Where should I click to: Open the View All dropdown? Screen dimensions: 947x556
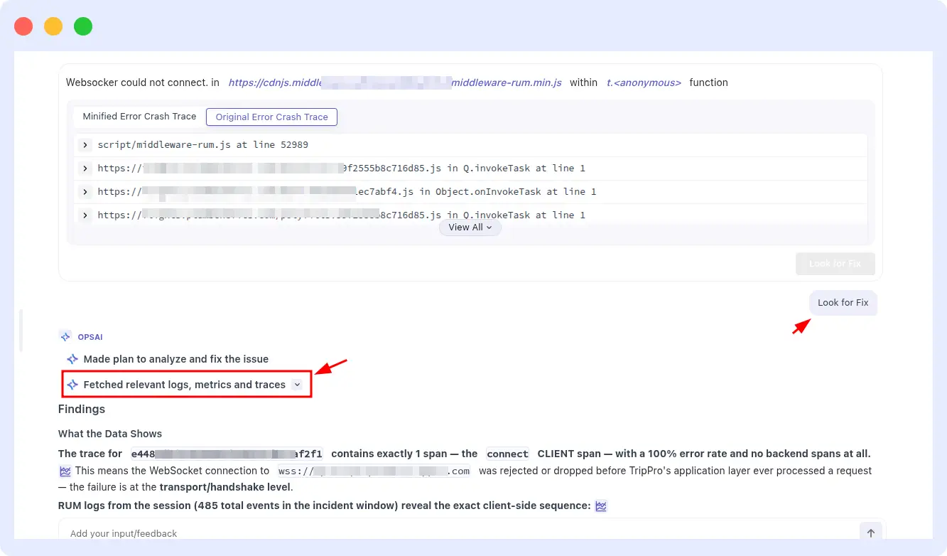tap(470, 228)
